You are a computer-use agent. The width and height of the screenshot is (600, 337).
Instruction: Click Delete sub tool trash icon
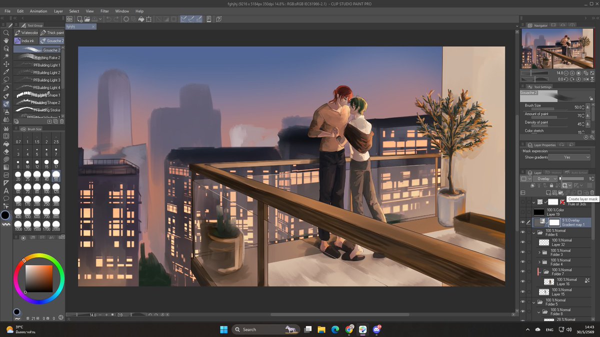(x=62, y=121)
